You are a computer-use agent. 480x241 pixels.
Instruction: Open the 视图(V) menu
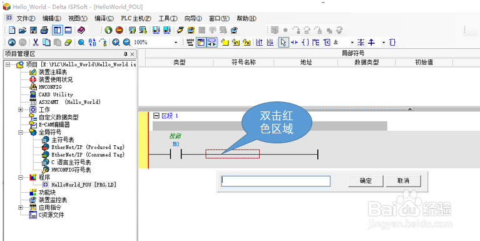point(78,18)
